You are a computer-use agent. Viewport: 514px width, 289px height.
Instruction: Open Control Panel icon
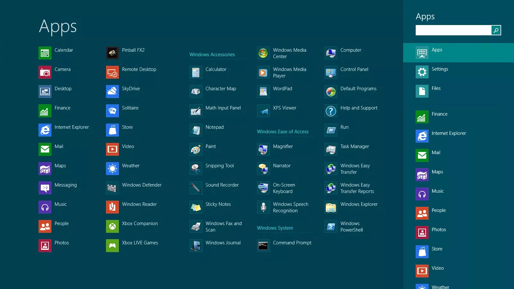[x=331, y=72]
